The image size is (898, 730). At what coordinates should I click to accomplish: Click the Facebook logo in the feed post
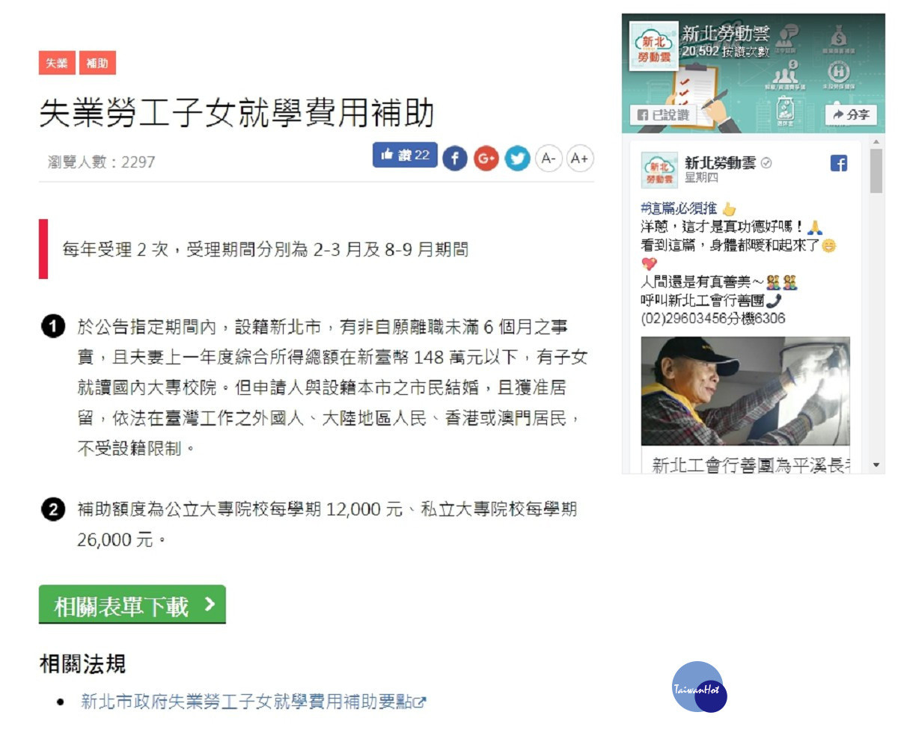pos(839,164)
